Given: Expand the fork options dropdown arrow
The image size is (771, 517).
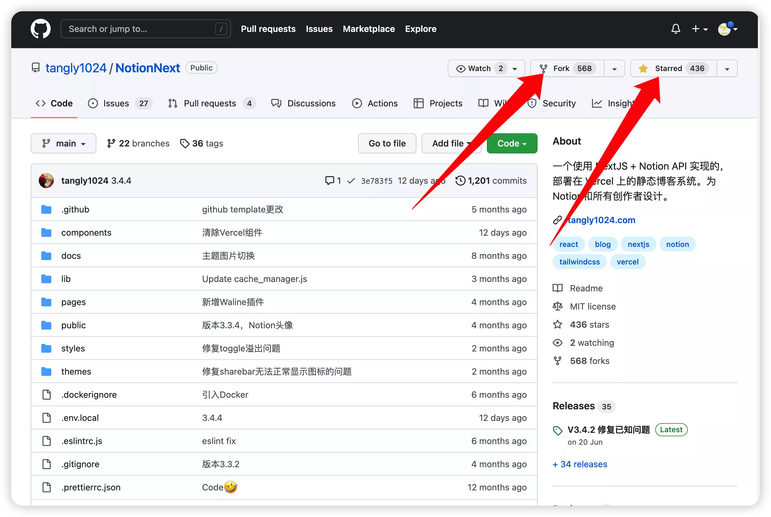Looking at the screenshot, I should (615, 69).
